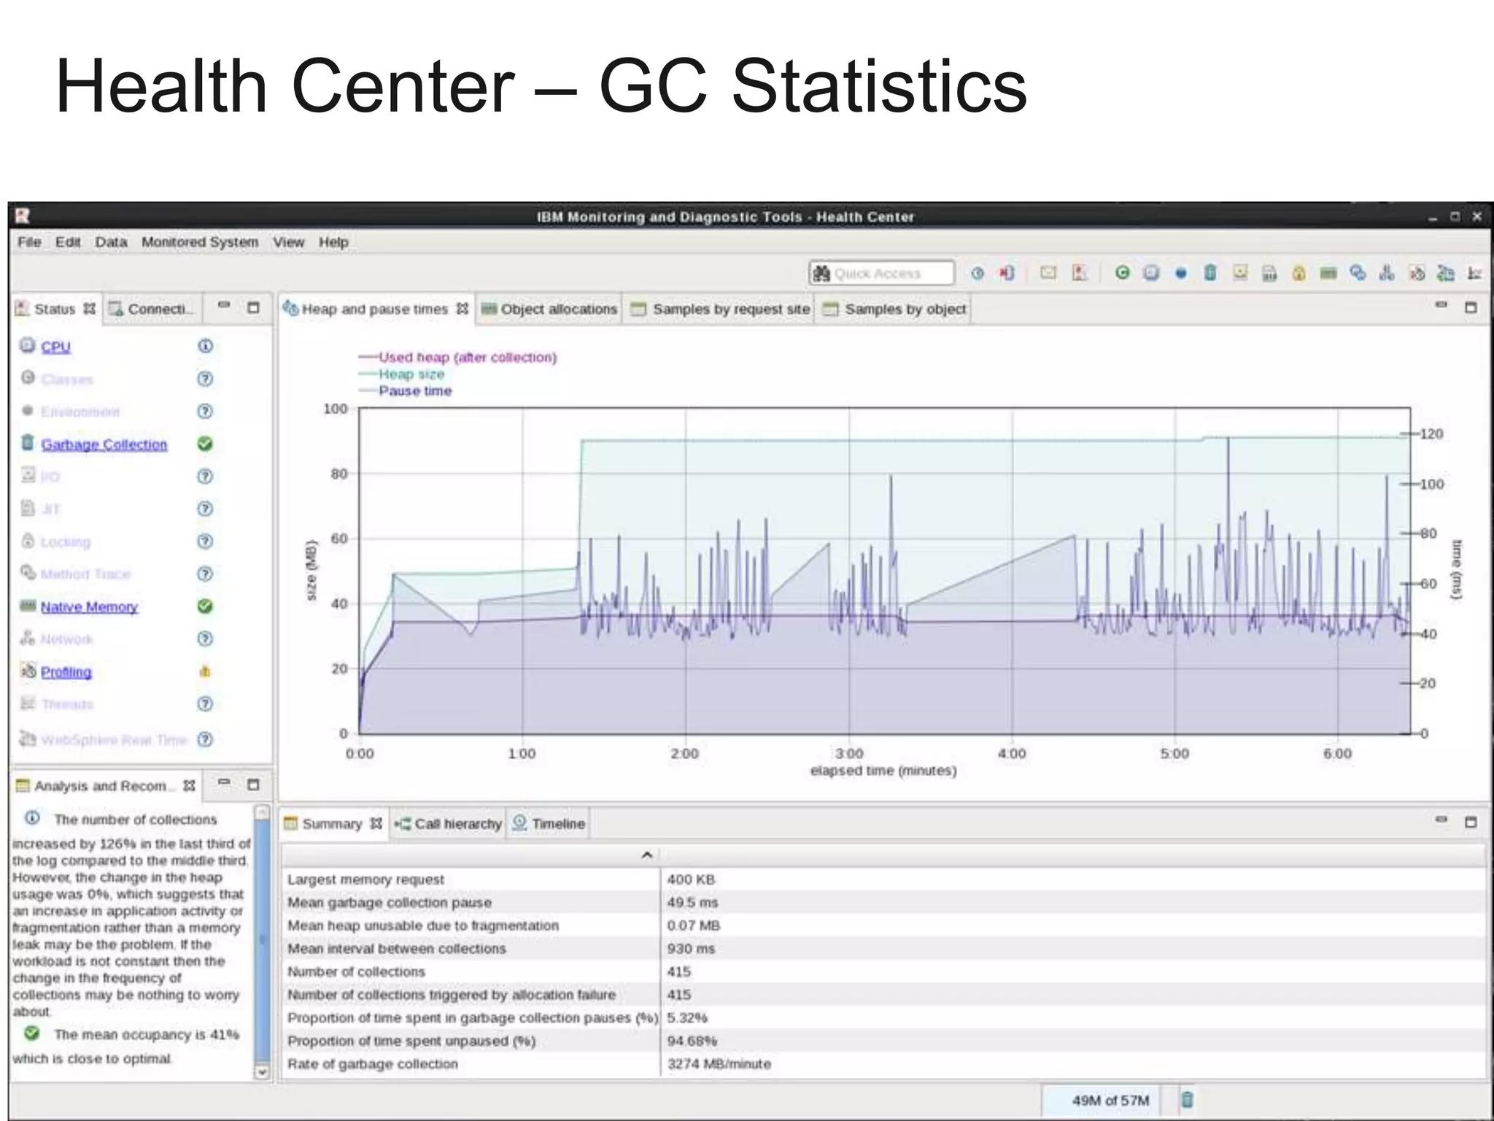Close the Summary tab

pos(376,823)
